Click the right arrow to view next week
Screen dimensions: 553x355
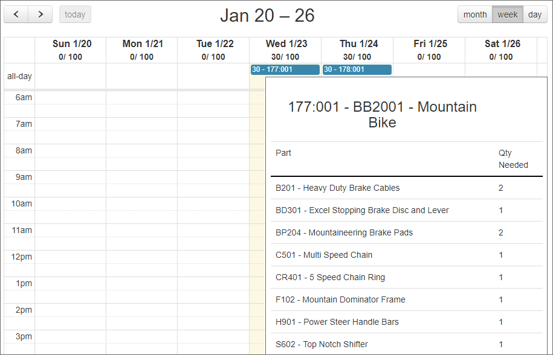pyautogui.click(x=40, y=14)
